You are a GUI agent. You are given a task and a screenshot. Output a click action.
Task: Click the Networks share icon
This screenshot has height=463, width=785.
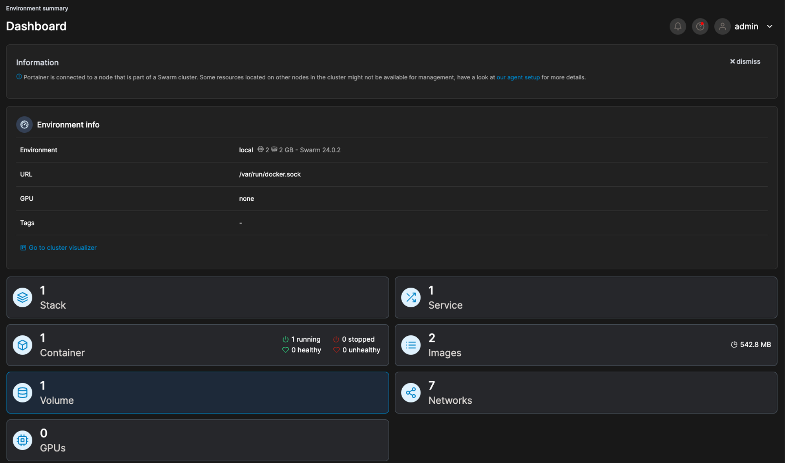411,392
